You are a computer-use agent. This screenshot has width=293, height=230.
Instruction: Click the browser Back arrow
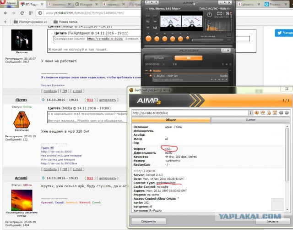tap(5, 13)
